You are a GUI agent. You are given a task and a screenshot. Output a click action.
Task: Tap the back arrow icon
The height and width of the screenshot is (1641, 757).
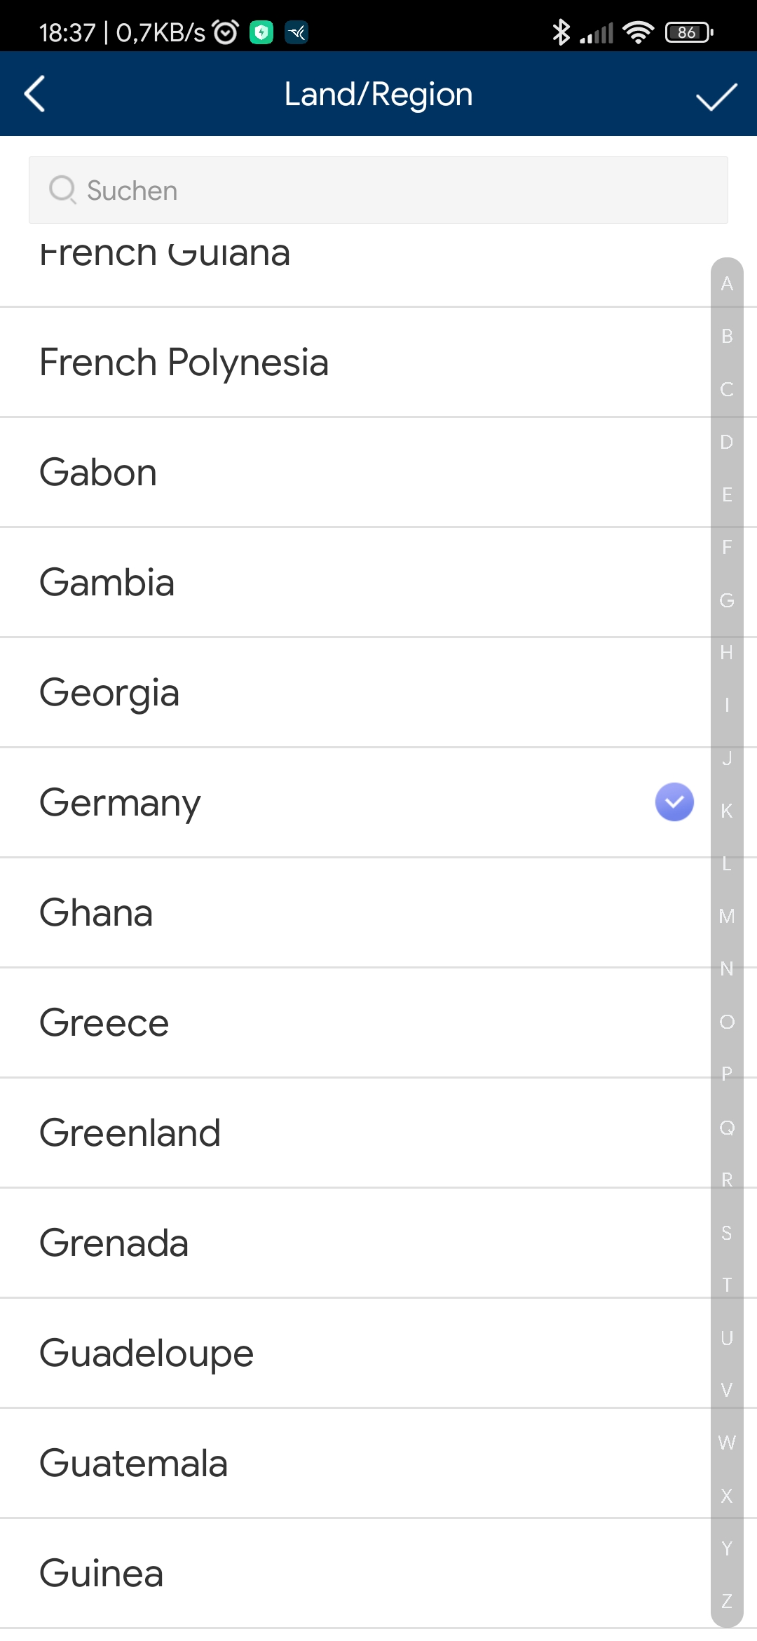tap(35, 94)
